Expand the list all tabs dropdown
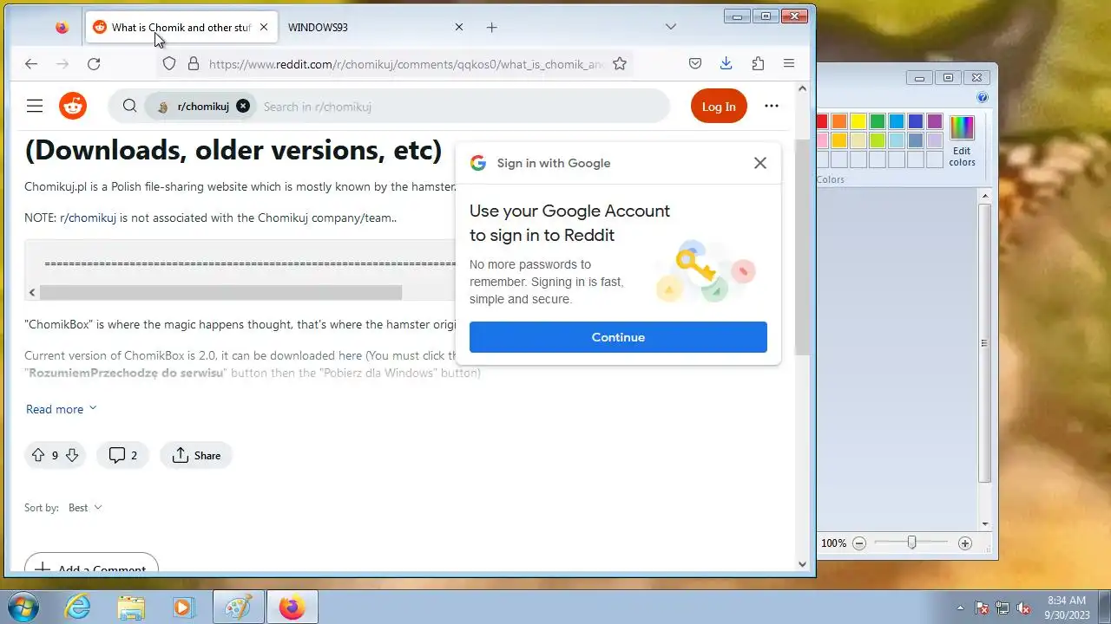 (671, 27)
